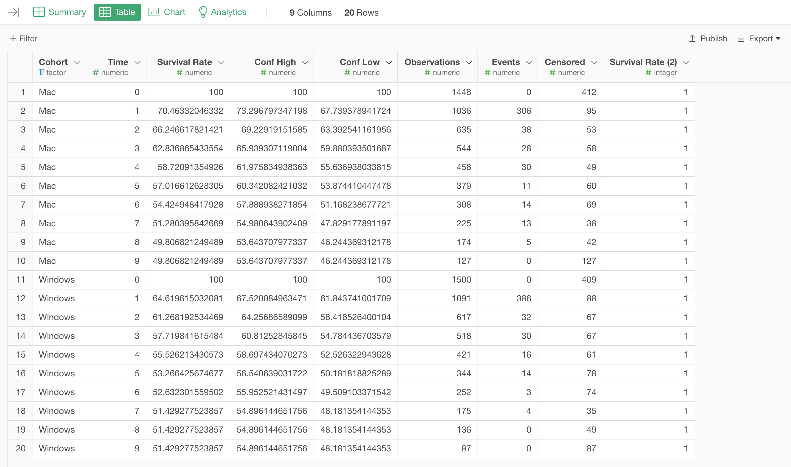This screenshot has width=791, height=467.
Task: Open the Events column dropdown arrow
Action: click(529, 62)
